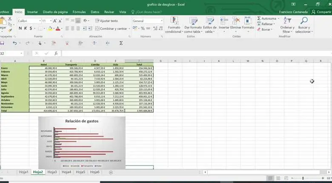Click the Undo arrow in quick toolbar

(x=14, y=43)
